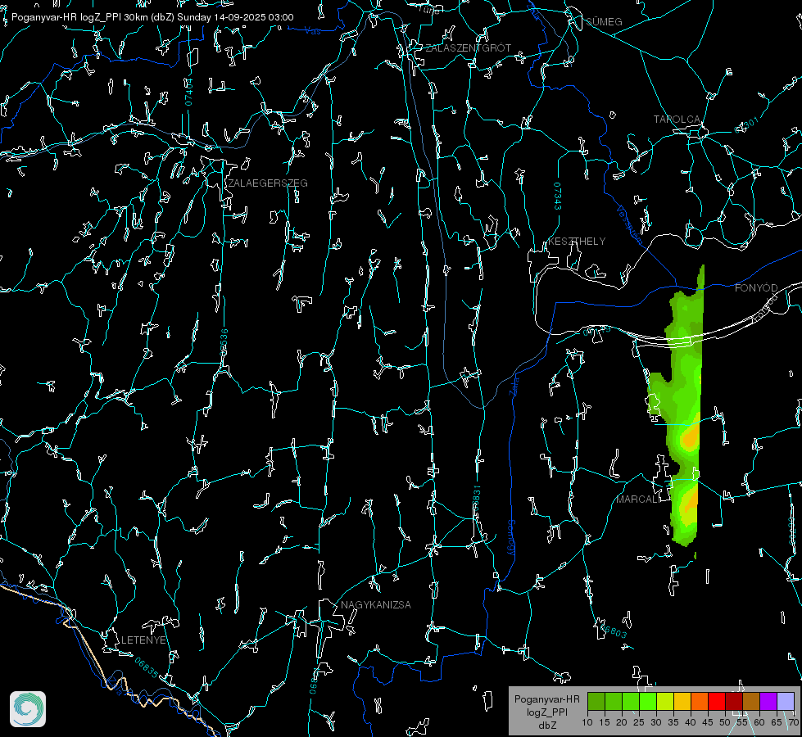Click the KESZTHELY city label

coord(577,241)
